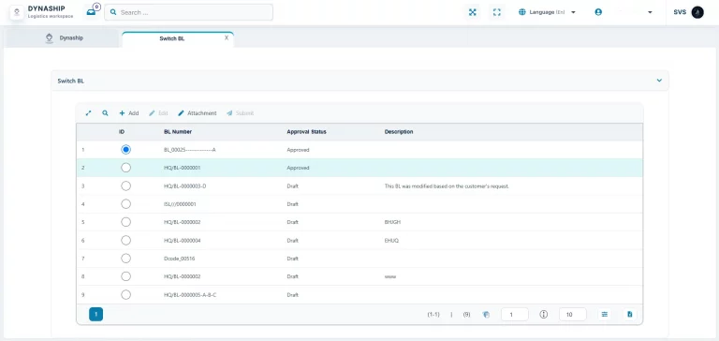719x341 pixels.
Task: Switch to the Dynaship tab
Action: click(x=64, y=38)
